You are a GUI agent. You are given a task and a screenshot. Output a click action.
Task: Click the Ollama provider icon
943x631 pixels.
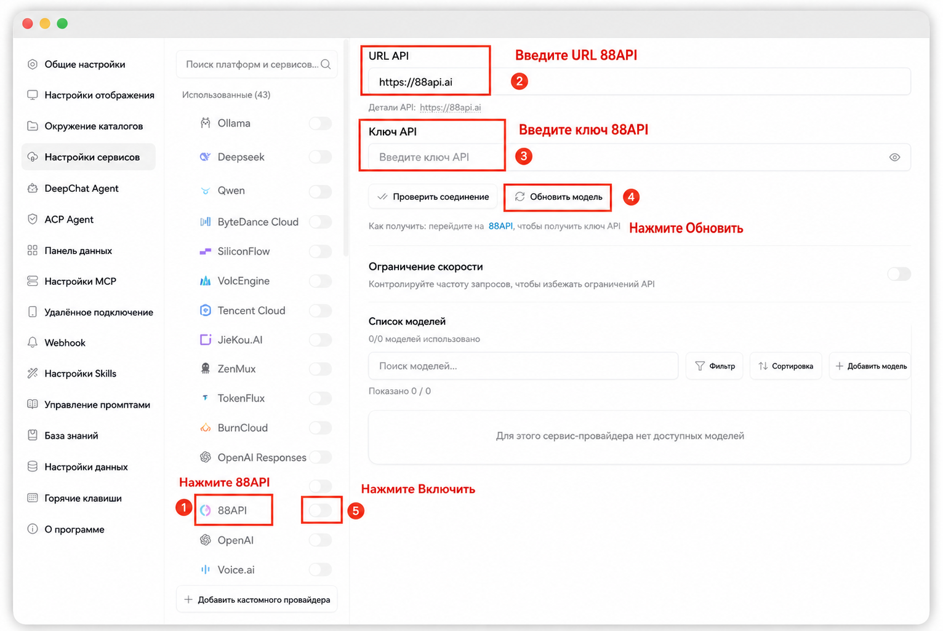206,123
